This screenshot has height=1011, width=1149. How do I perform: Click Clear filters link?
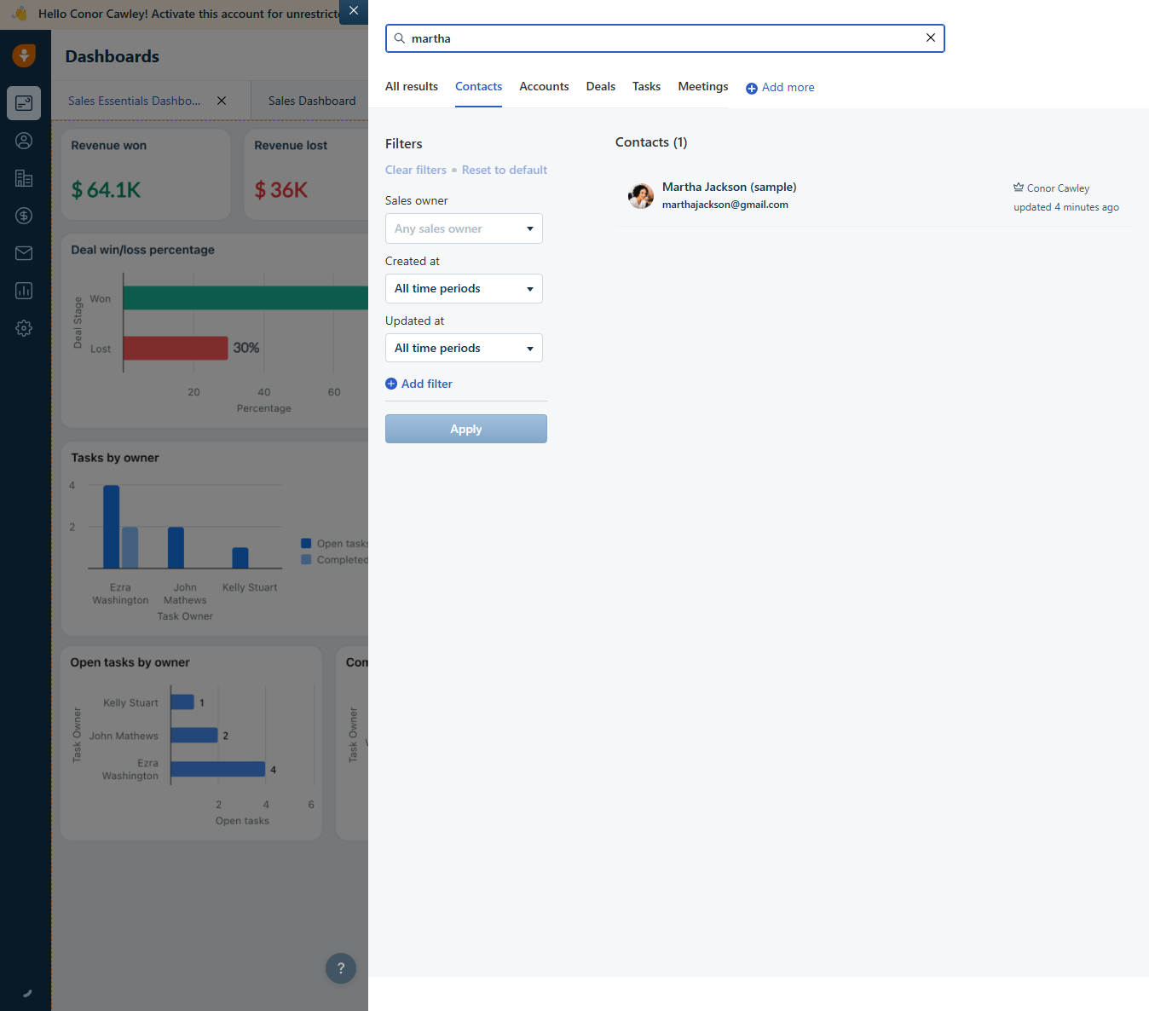tap(416, 170)
